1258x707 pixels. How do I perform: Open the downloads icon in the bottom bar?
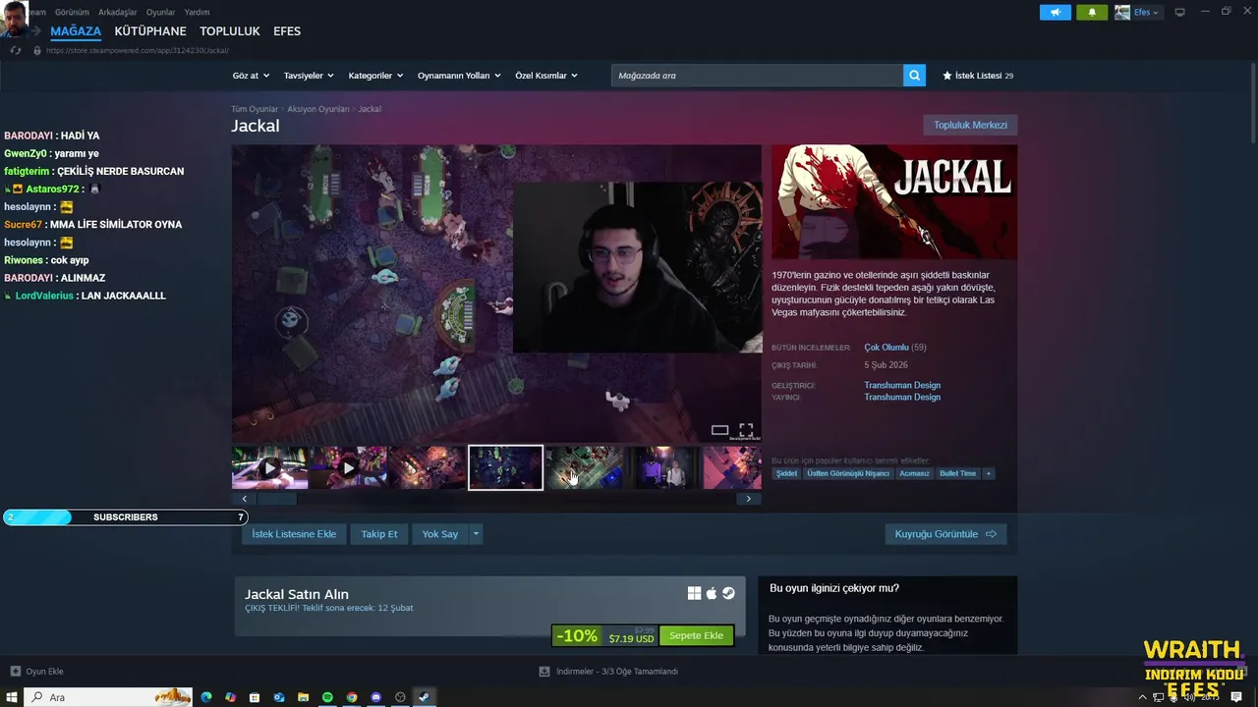coord(544,672)
